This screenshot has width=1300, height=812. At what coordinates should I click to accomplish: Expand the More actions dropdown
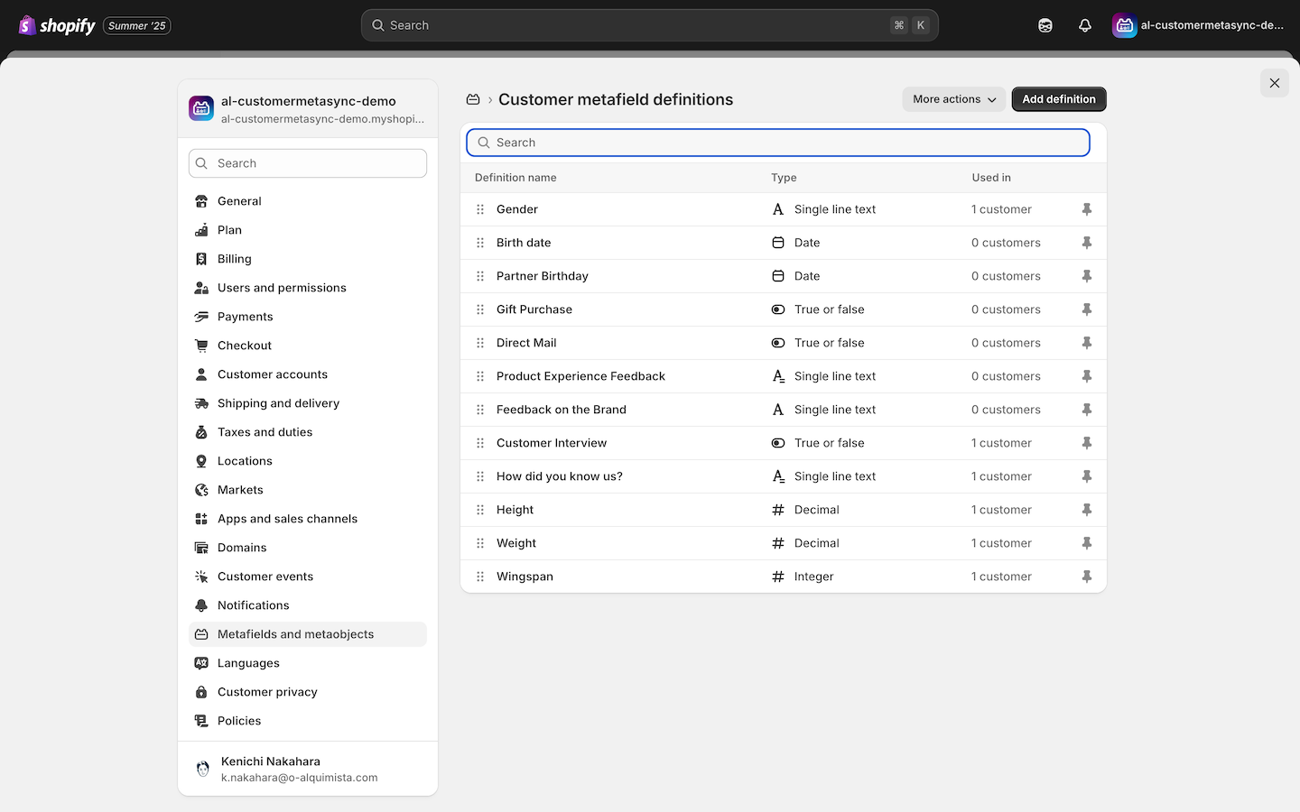coord(954,99)
